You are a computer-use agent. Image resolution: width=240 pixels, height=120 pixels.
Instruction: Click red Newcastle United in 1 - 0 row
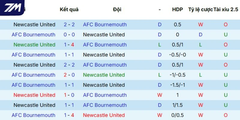pyautogui.click(x=34, y=95)
